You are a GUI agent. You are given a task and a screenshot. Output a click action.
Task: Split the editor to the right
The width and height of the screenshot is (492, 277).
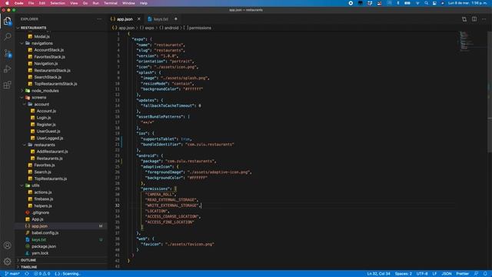click(x=474, y=19)
